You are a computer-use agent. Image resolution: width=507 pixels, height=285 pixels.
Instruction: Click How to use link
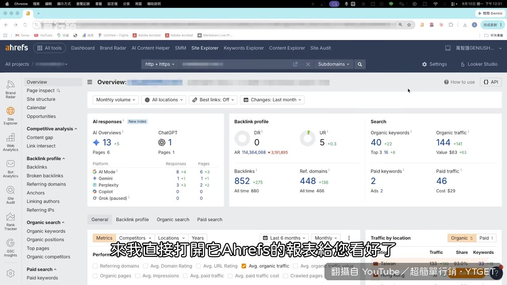459,82
